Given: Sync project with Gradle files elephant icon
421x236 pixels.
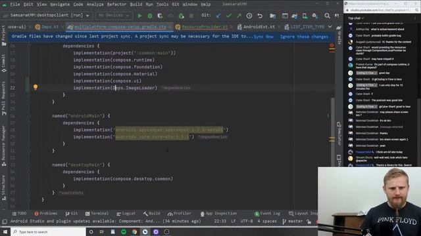Looking at the screenshot, I should [295, 16].
